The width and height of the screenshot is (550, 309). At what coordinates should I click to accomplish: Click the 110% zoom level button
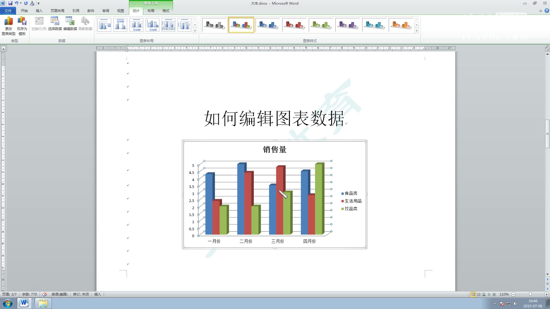[x=504, y=294]
